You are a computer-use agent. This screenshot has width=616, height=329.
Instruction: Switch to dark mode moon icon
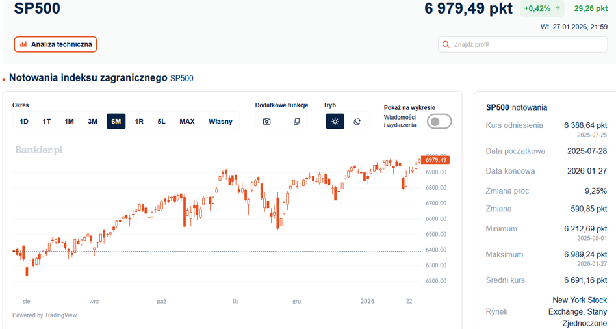tap(357, 122)
